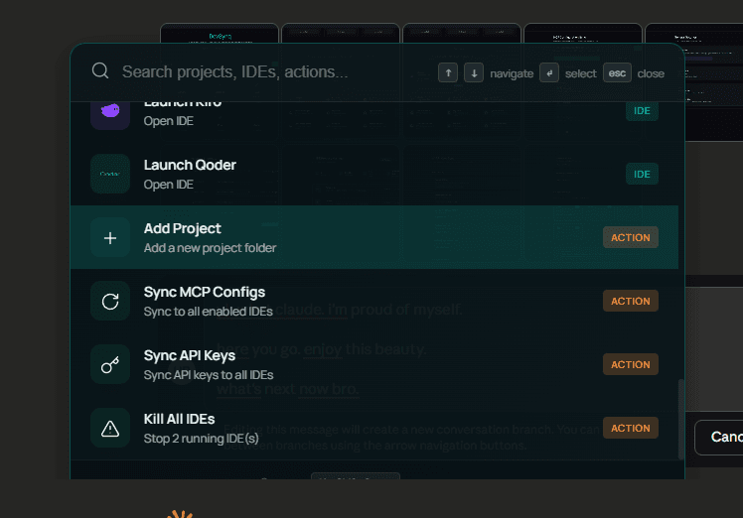Viewport: 743px width, 518px height.
Task: Select Sync API Keys action
Action: [x=374, y=364]
